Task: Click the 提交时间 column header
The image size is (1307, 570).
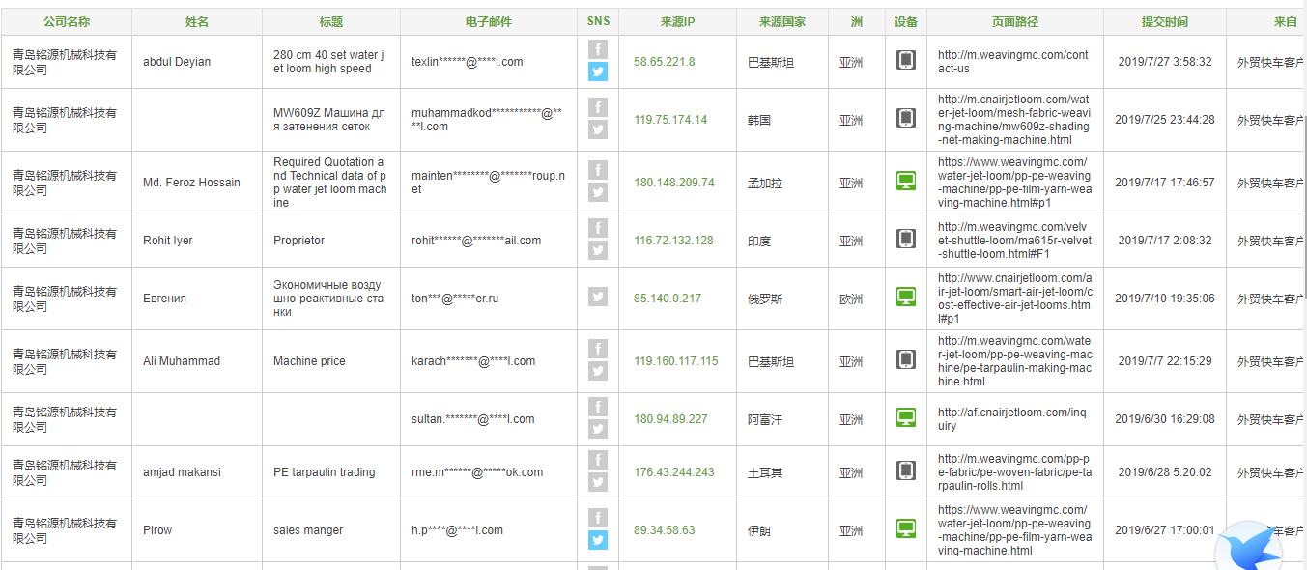Action: [1164, 21]
